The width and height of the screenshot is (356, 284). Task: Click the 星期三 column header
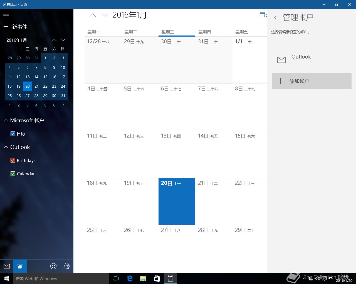click(168, 32)
